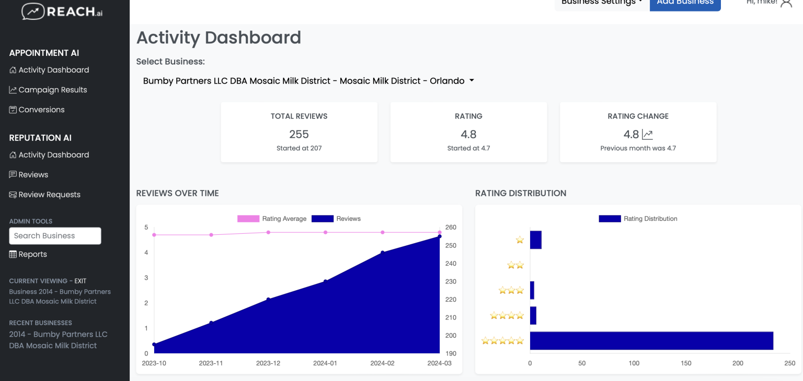Click the Review Requests envelope icon
Screen dimensions: 803x381
[x=12, y=194]
